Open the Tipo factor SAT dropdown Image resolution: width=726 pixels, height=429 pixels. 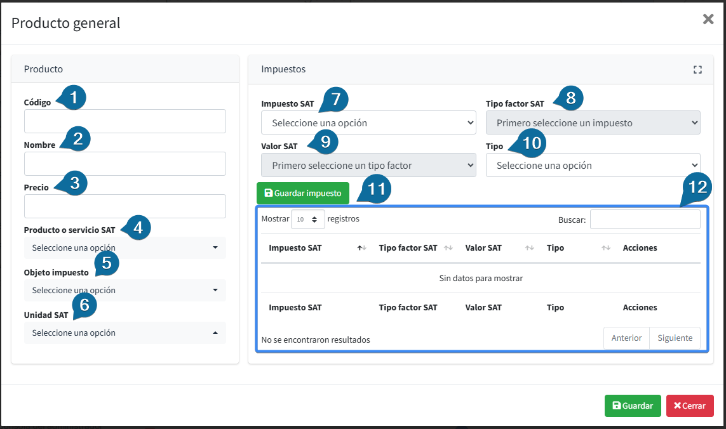click(593, 123)
